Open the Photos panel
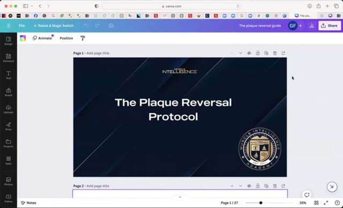Viewport: 343px width, 208px height. click(x=9, y=181)
